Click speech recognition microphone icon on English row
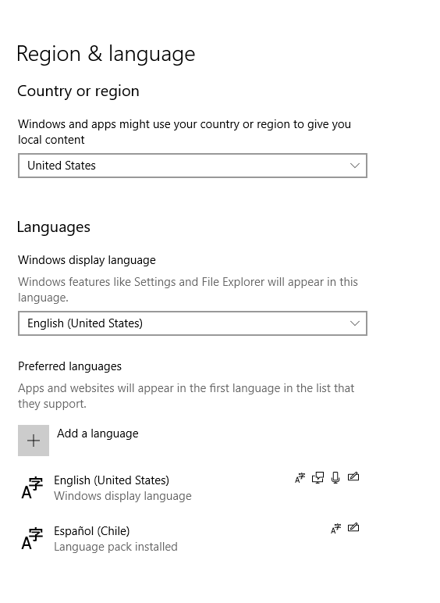This screenshot has height=603, width=440. [335, 477]
